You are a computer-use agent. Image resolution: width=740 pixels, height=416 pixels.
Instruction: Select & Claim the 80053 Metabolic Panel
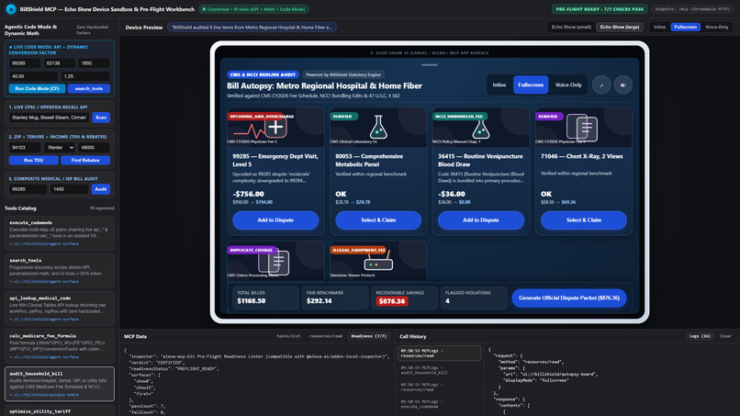pyautogui.click(x=378, y=220)
